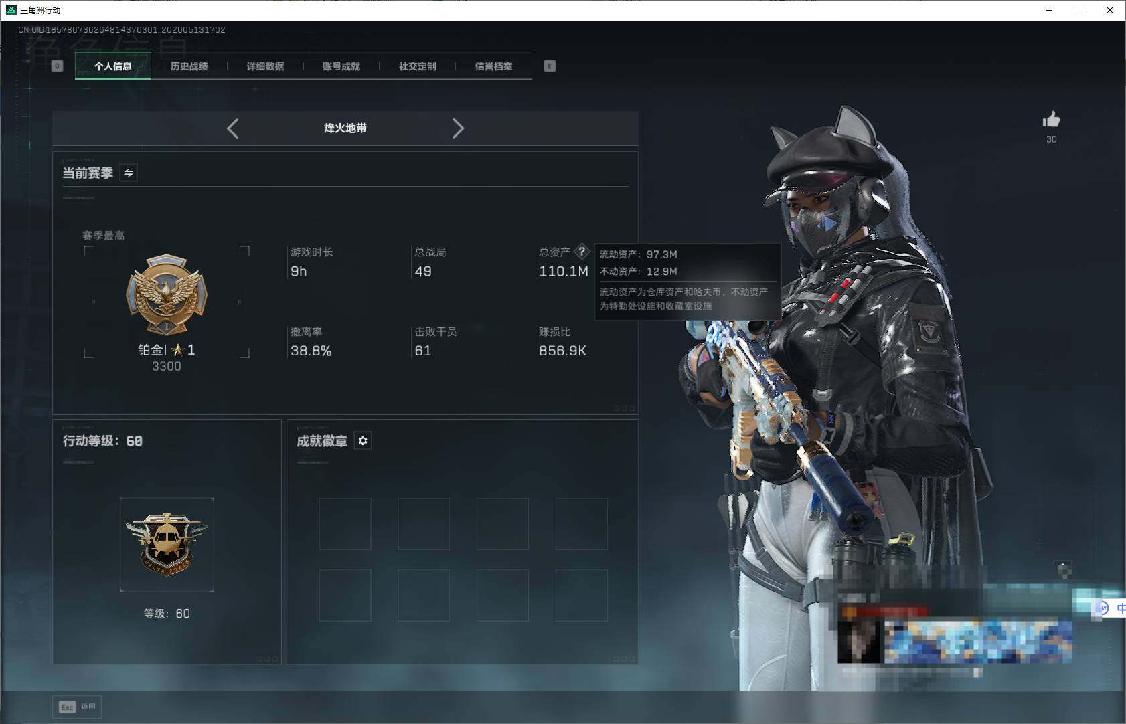Switch to the 个人信息 tab
The width and height of the screenshot is (1126, 724).
pyautogui.click(x=112, y=66)
